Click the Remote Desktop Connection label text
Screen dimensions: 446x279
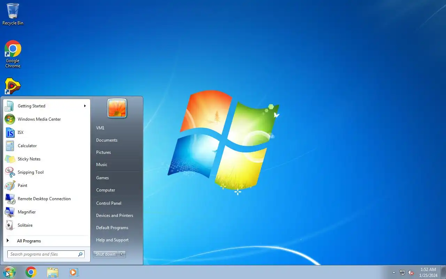point(44,199)
